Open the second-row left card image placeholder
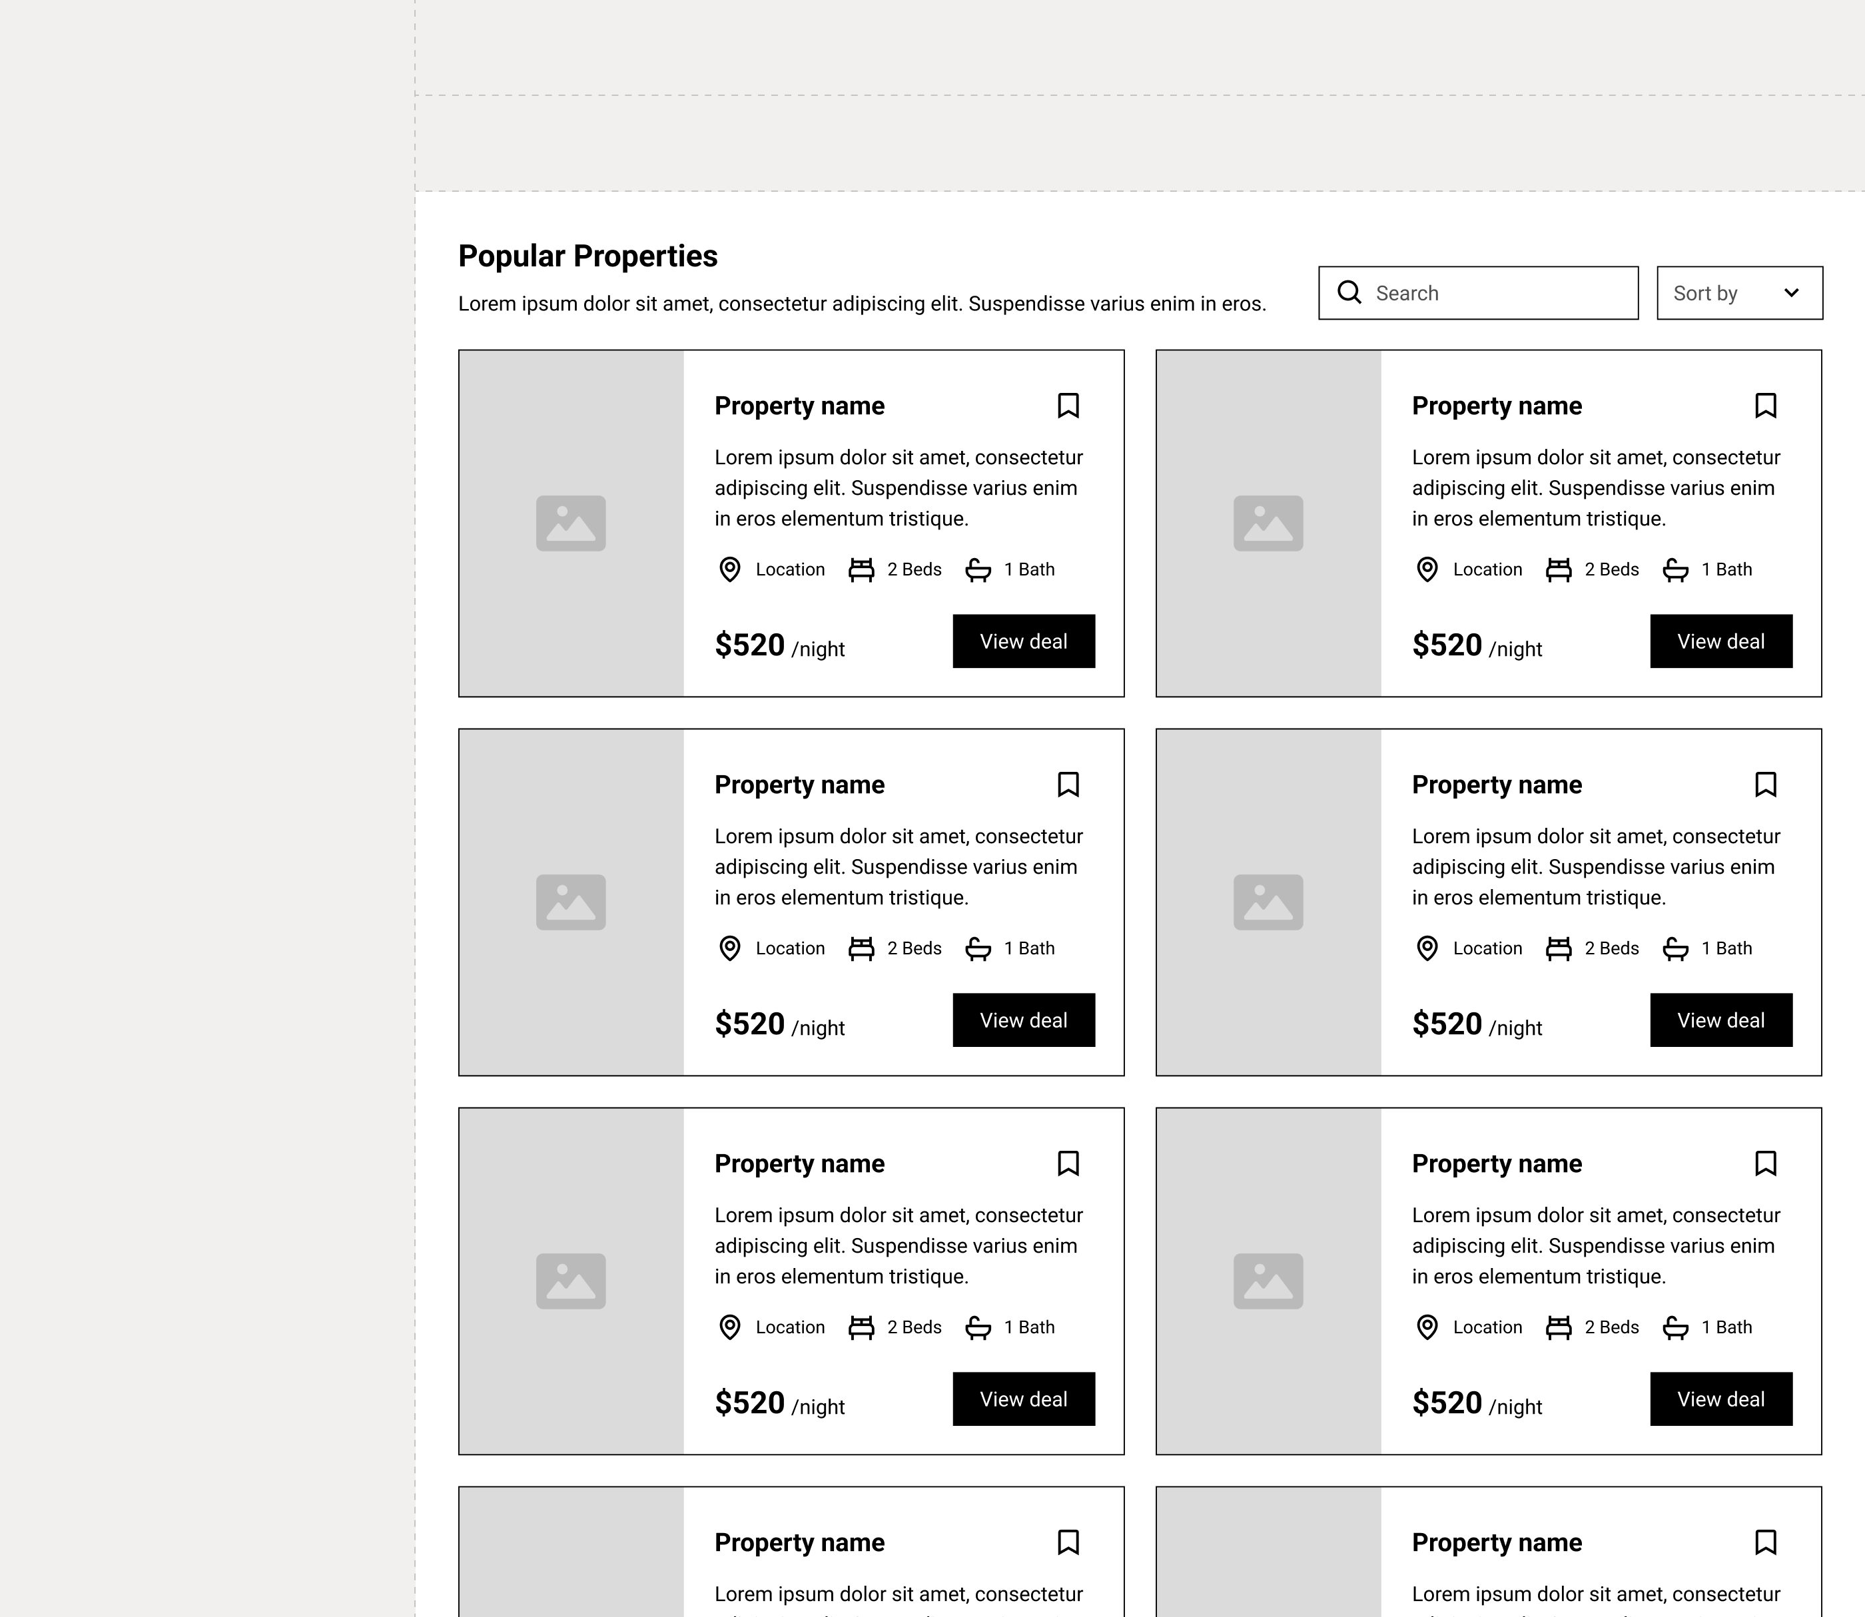The image size is (1865, 1617). tap(571, 902)
